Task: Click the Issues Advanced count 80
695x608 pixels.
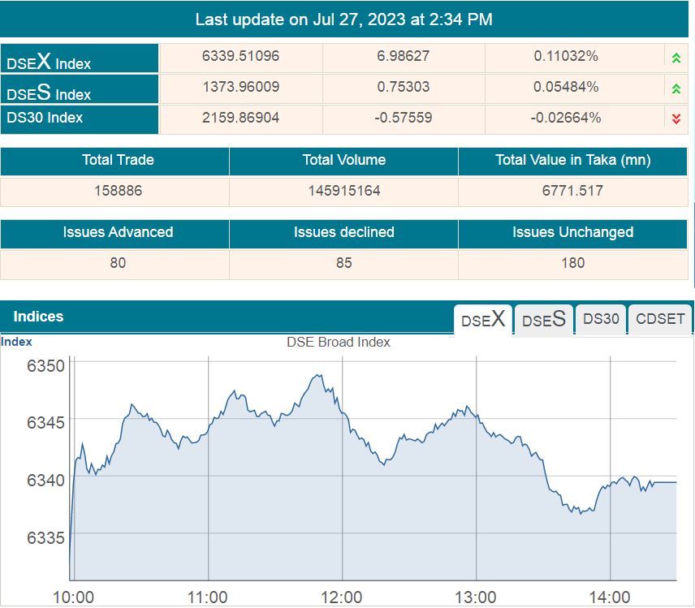Action: click(x=118, y=262)
